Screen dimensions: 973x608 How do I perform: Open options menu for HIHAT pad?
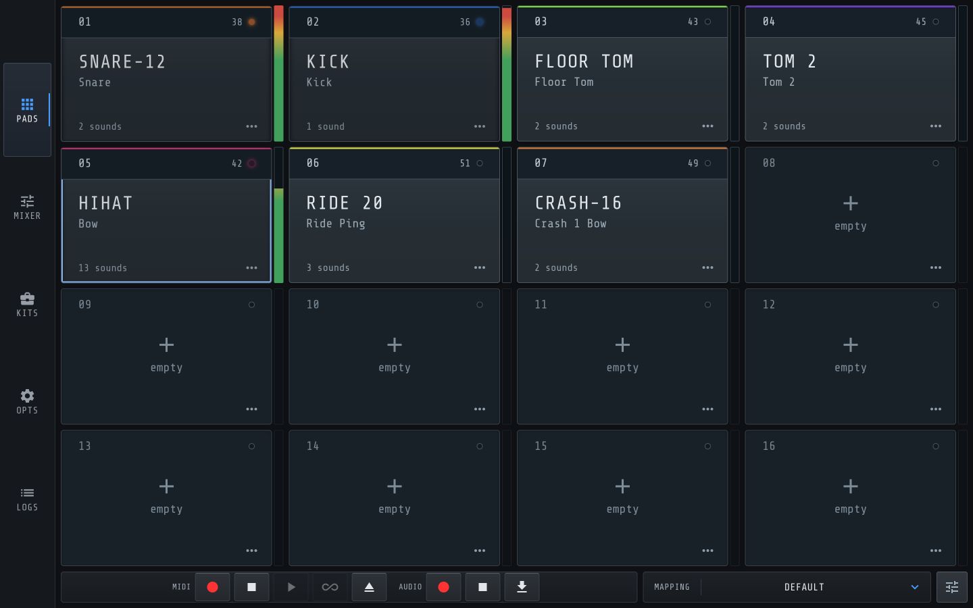(x=251, y=268)
